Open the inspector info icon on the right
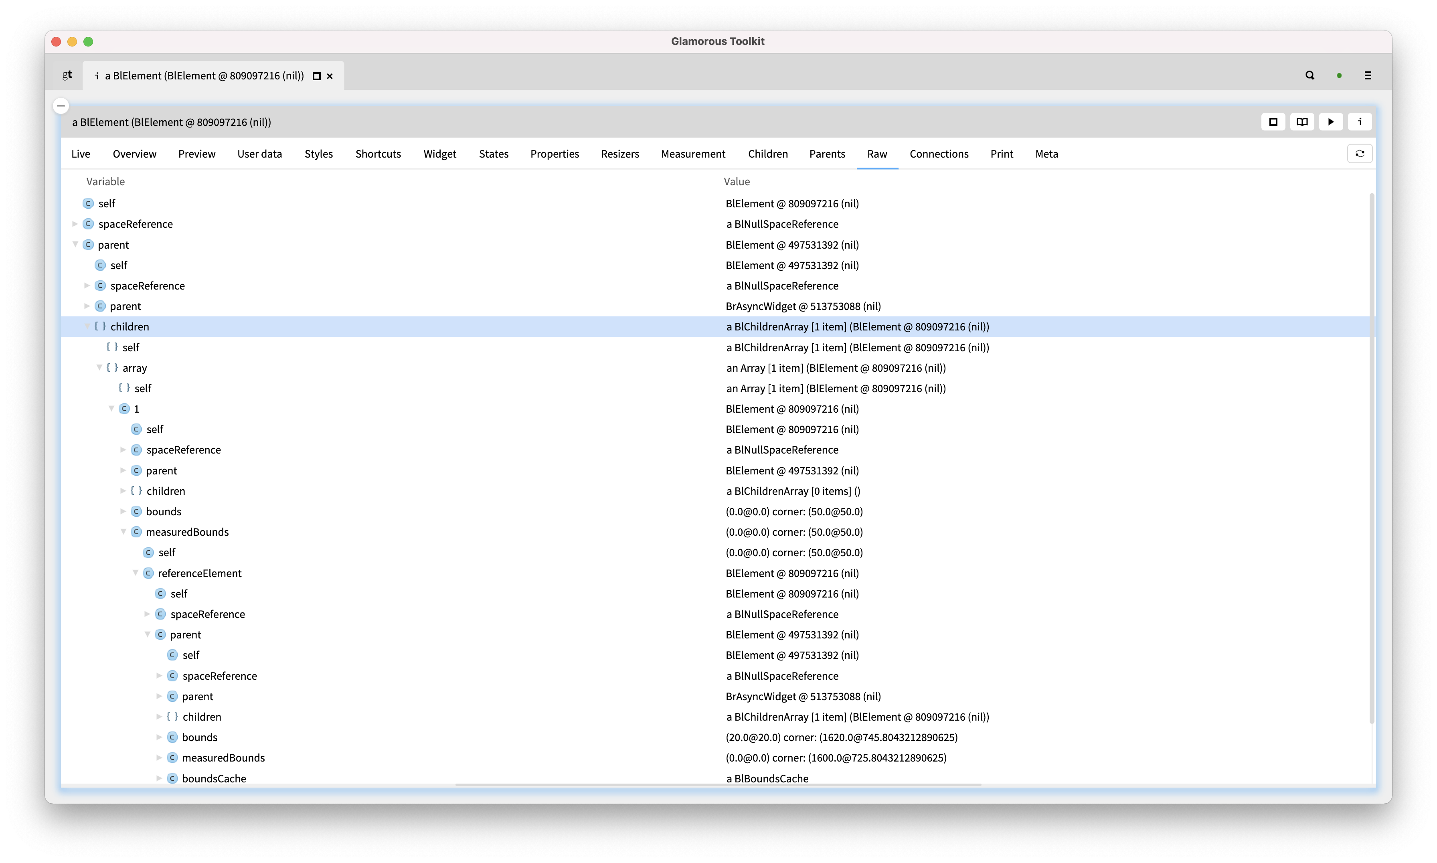Viewport: 1437px width, 863px height. 1360,122
